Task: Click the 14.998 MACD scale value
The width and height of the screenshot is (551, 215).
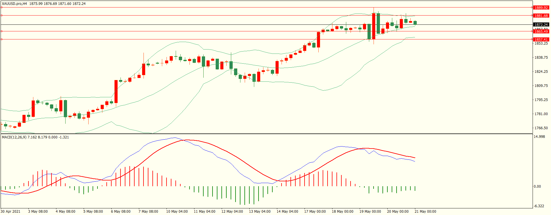Action: 539,137
